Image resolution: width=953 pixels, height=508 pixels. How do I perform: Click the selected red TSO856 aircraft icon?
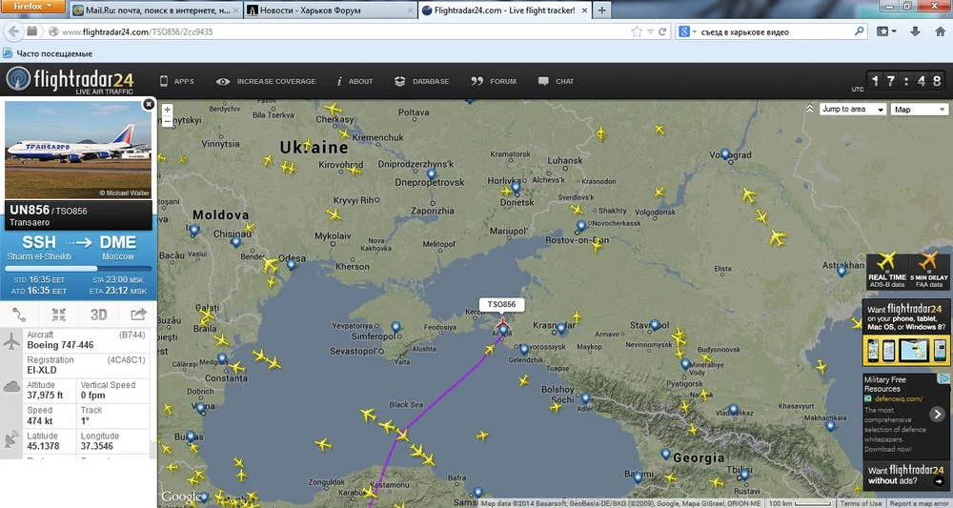pyautogui.click(x=502, y=323)
